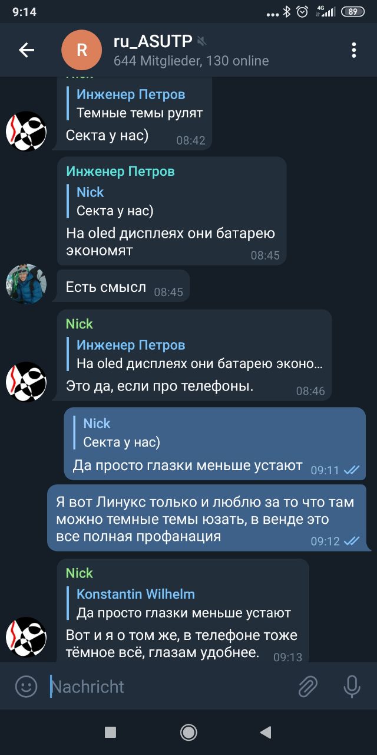Tap the microphone voice message icon
The width and height of the screenshot is (377, 755).
tap(352, 687)
